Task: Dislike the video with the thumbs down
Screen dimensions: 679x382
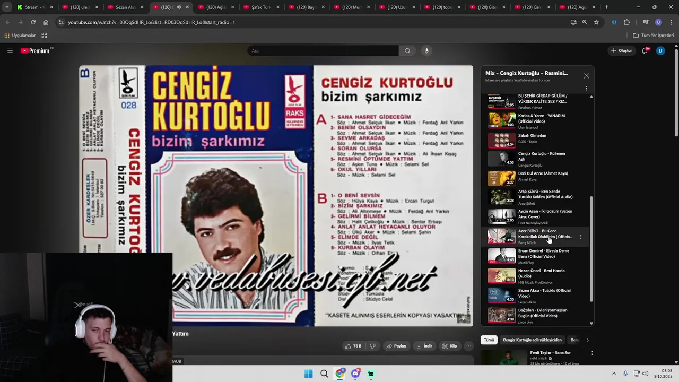Action: point(372,346)
